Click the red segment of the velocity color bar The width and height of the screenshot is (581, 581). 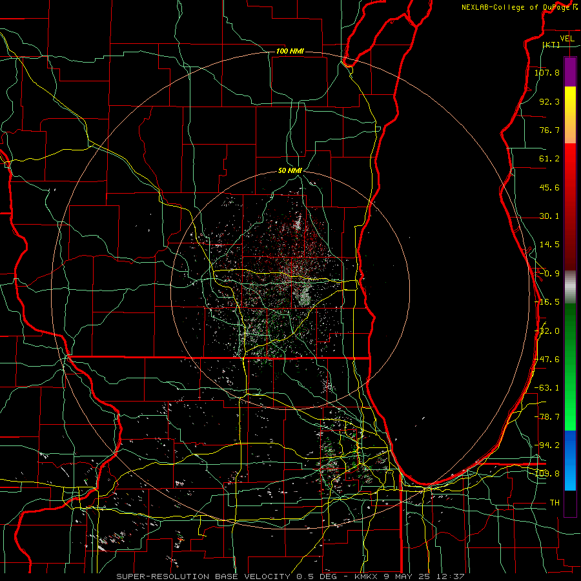click(x=570, y=207)
